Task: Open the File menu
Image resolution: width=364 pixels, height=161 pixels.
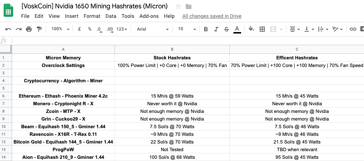Action: tap(25, 16)
